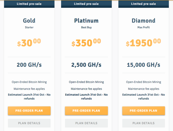The height and width of the screenshot is (131, 173).
Task: Click Limited pre-sale banner above Platinum
Action: (x=86, y=4)
